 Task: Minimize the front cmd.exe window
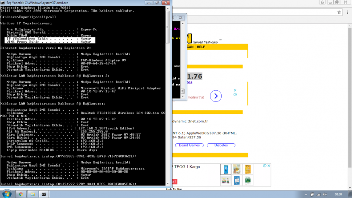[149, 3]
